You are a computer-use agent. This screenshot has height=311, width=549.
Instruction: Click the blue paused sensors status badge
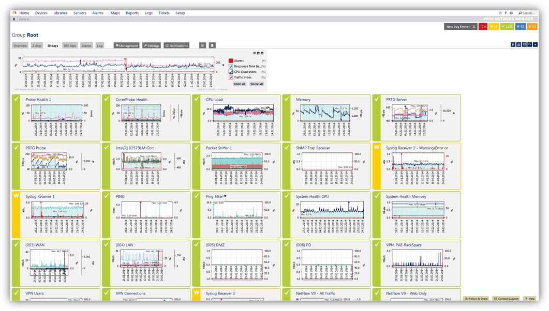(x=521, y=27)
